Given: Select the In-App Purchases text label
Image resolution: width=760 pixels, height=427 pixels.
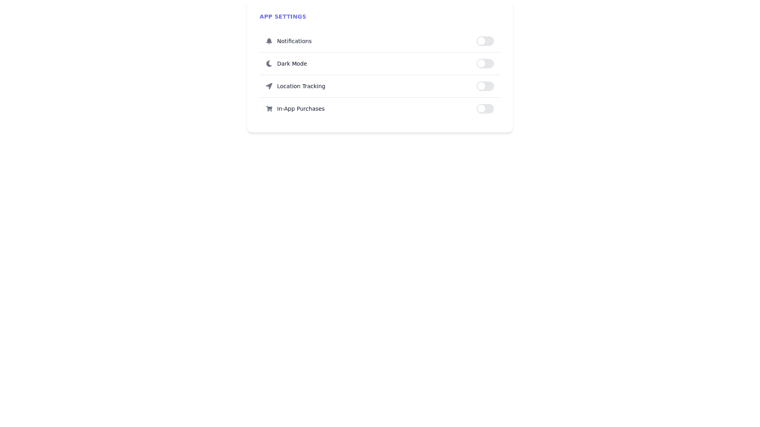Looking at the screenshot, I should 300,109.
